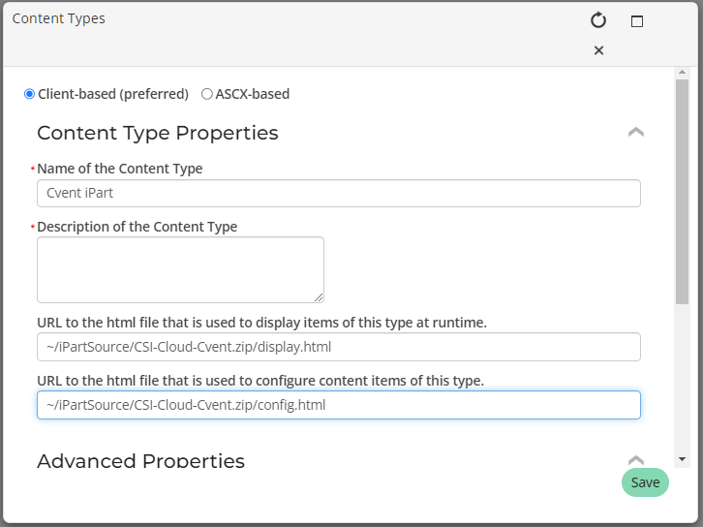703x527 pixels.
Task: Close the Content Types dialog
Action: pyautogui.click(x=598, y=50)
